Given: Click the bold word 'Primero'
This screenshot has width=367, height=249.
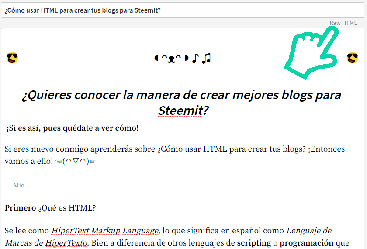Looking at the screenshot, I should (x=21, y=208).
